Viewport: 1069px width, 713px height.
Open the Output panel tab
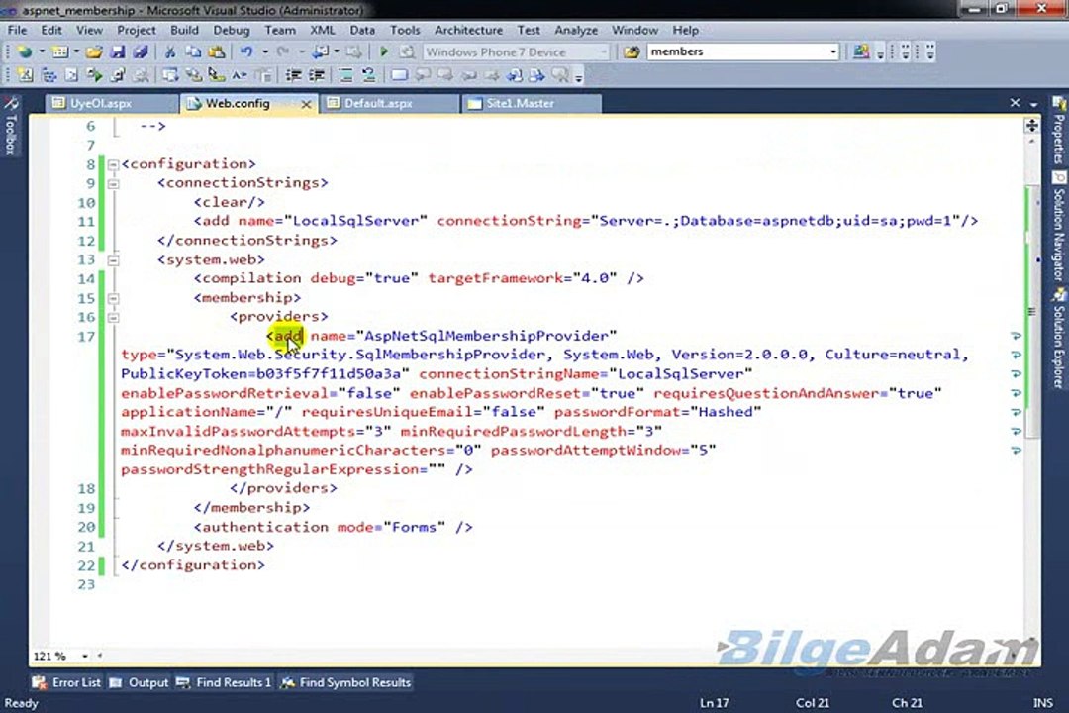click(140, 682)
